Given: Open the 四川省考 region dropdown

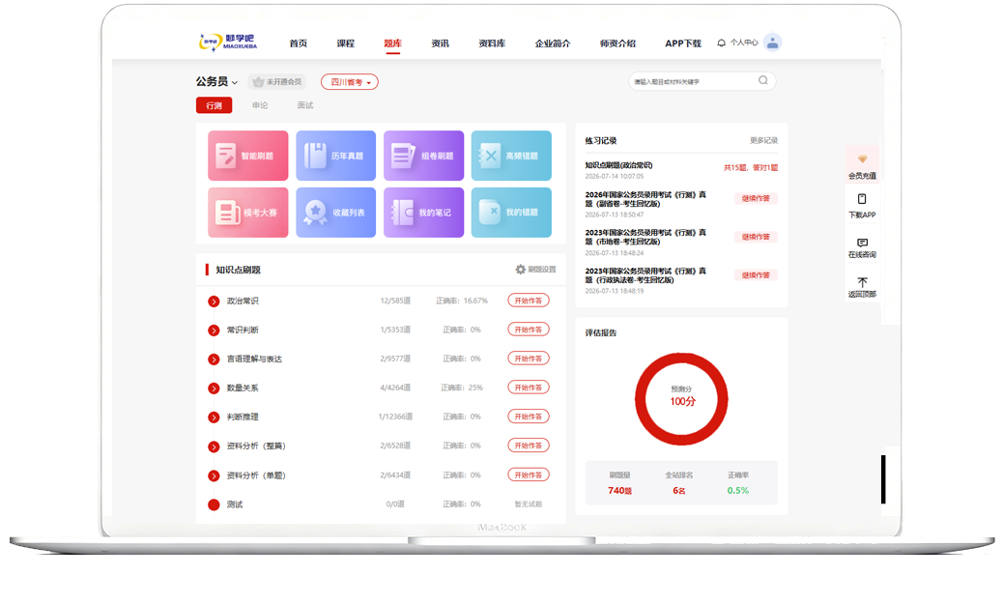Looking at the screenshot, I should 349,82.
